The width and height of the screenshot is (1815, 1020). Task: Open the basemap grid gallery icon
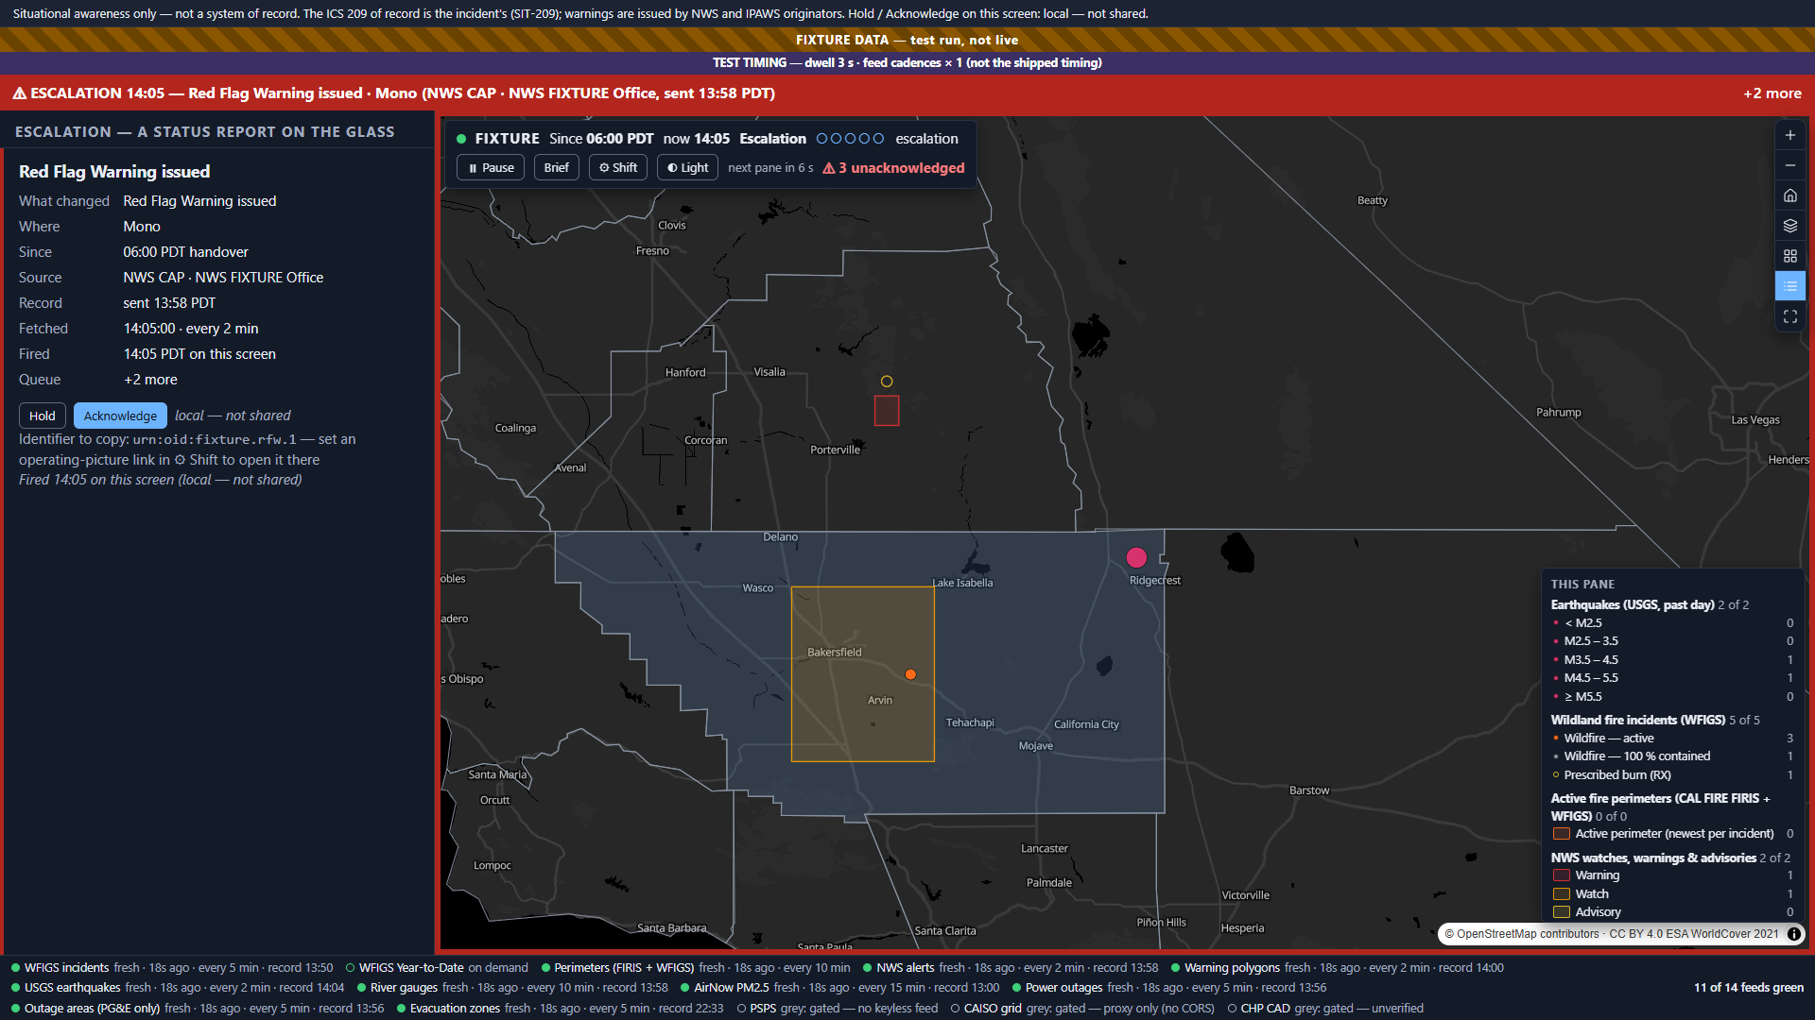[x=1789, y=256]
